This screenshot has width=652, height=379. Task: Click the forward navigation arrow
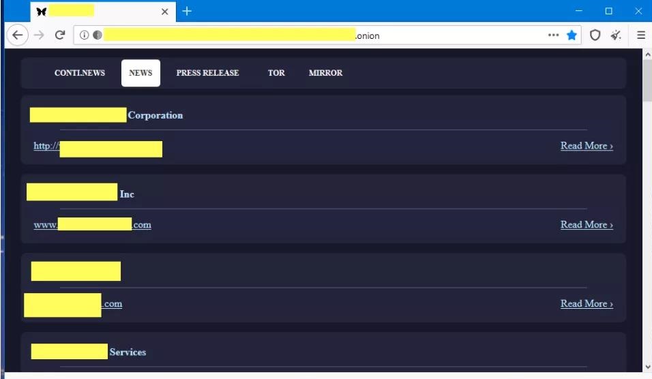(x=39, y=35)
